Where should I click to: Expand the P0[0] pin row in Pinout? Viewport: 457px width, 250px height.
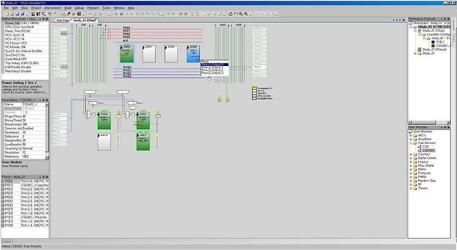[3, 181]
